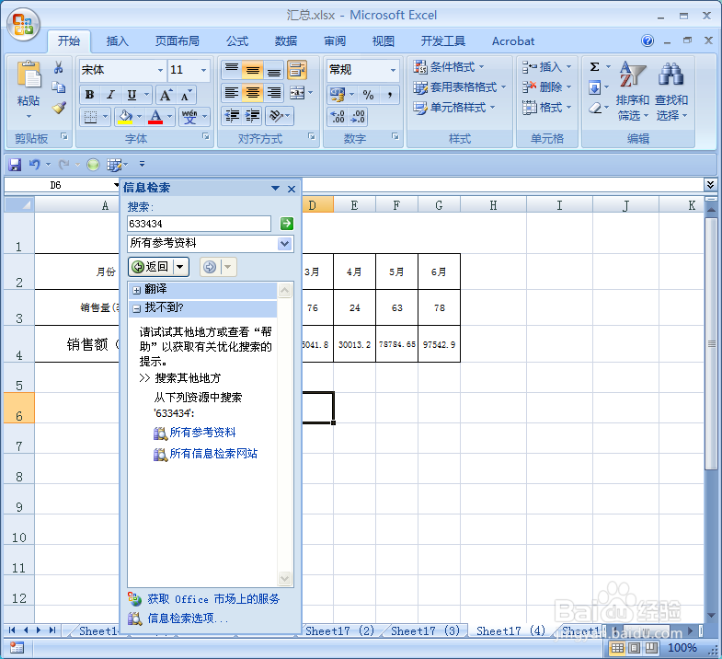Switch to the 插入 tab
722x659 pixels.
(117, 41)
